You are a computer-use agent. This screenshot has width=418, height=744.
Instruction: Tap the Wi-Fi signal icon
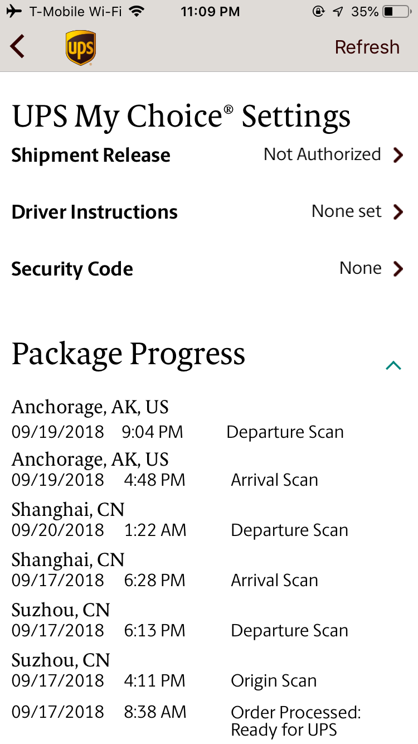pos(135,11)
